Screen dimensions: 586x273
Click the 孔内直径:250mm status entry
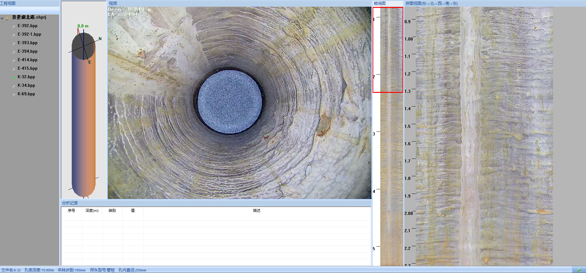(132, 270)
